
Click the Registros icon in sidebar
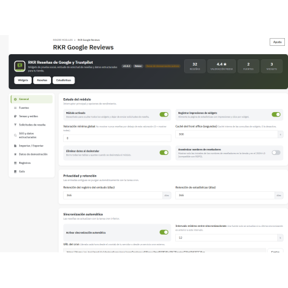tap(15, 163)
